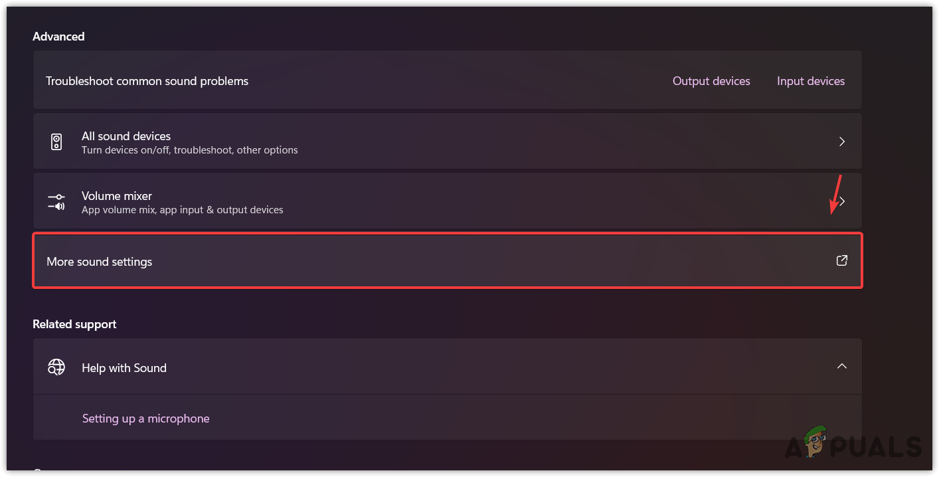Open More sound settings label

point(100,262)
